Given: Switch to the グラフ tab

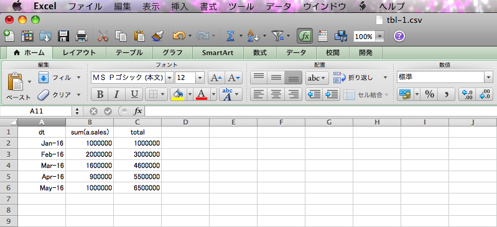Looking at the screenshot, I should [172, 53].
